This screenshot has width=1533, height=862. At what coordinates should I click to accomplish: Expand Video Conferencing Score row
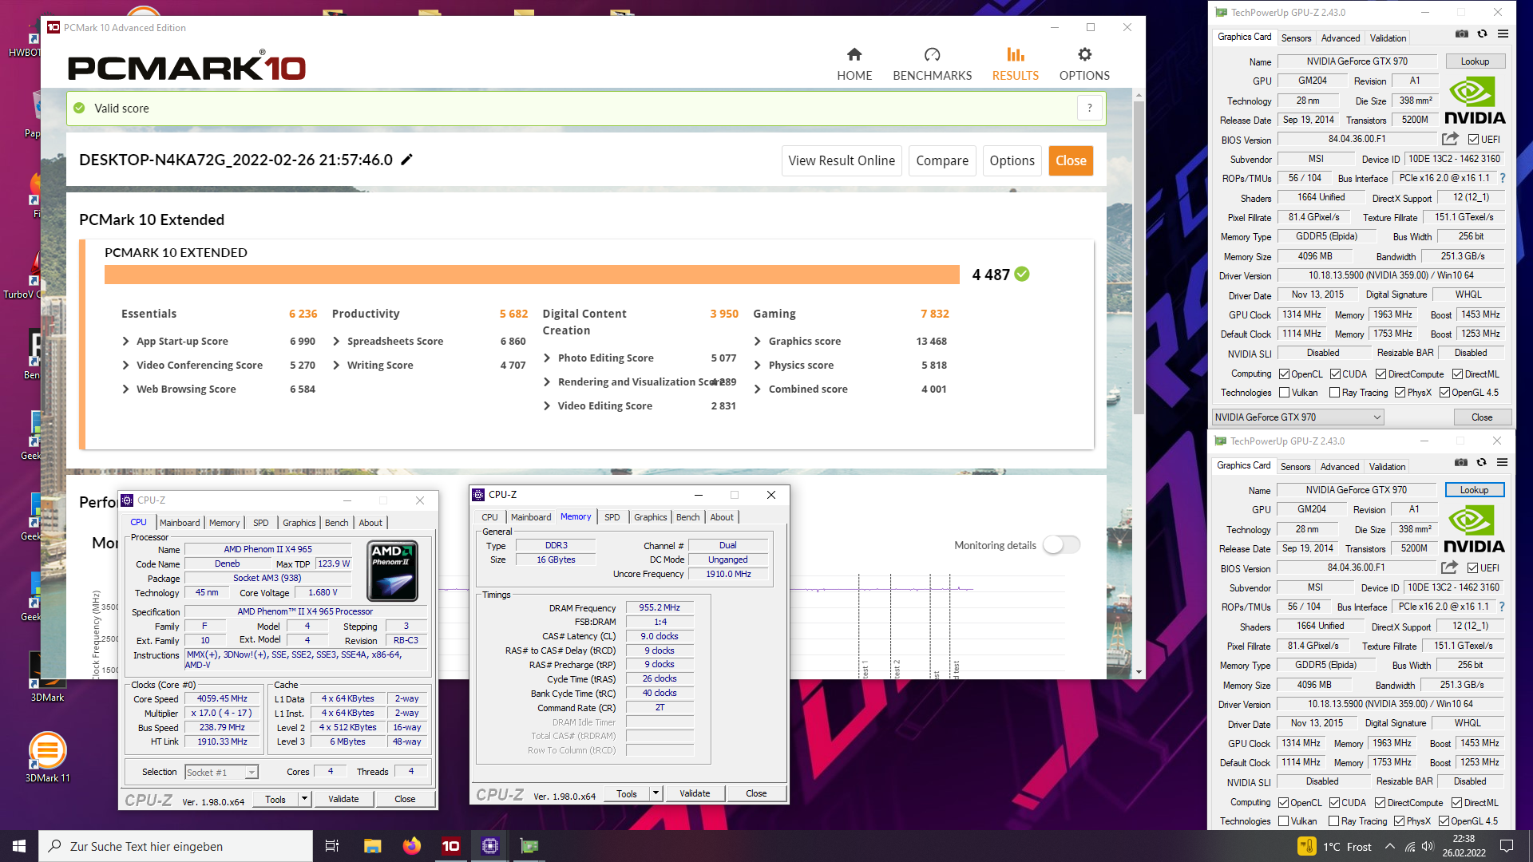coord(125,365)
